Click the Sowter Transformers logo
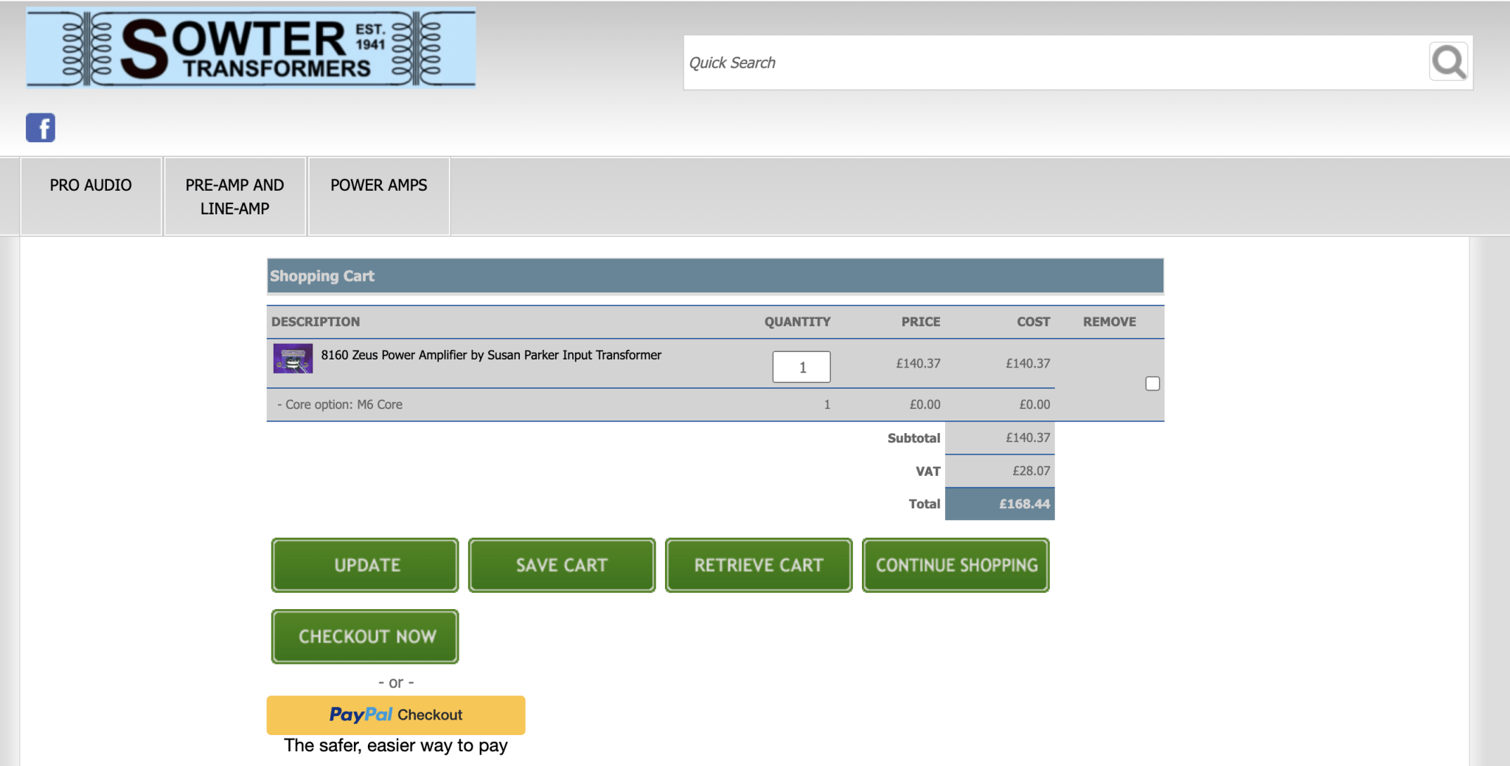The height and width of the screenshot is (766, 1510). point(251,48)
